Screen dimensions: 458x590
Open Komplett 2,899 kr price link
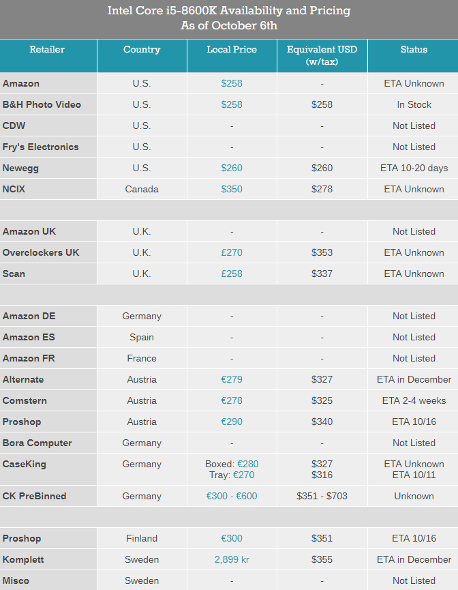[232, 559]
